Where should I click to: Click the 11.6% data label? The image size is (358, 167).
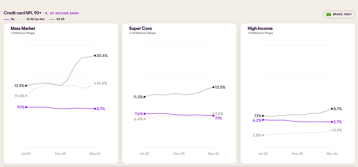pos(20,96)
